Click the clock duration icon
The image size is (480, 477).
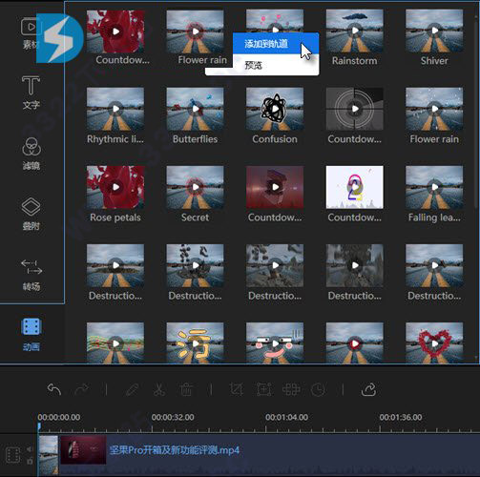(318, 389)
